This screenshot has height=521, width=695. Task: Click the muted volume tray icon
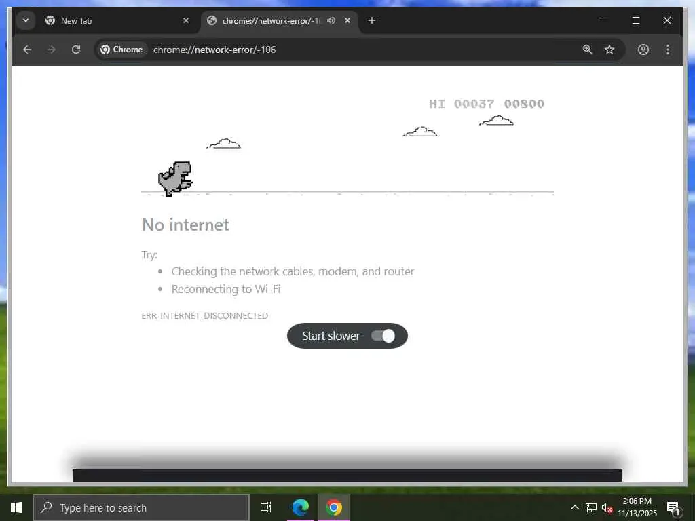pyautogui.click(x=607, y=507)
